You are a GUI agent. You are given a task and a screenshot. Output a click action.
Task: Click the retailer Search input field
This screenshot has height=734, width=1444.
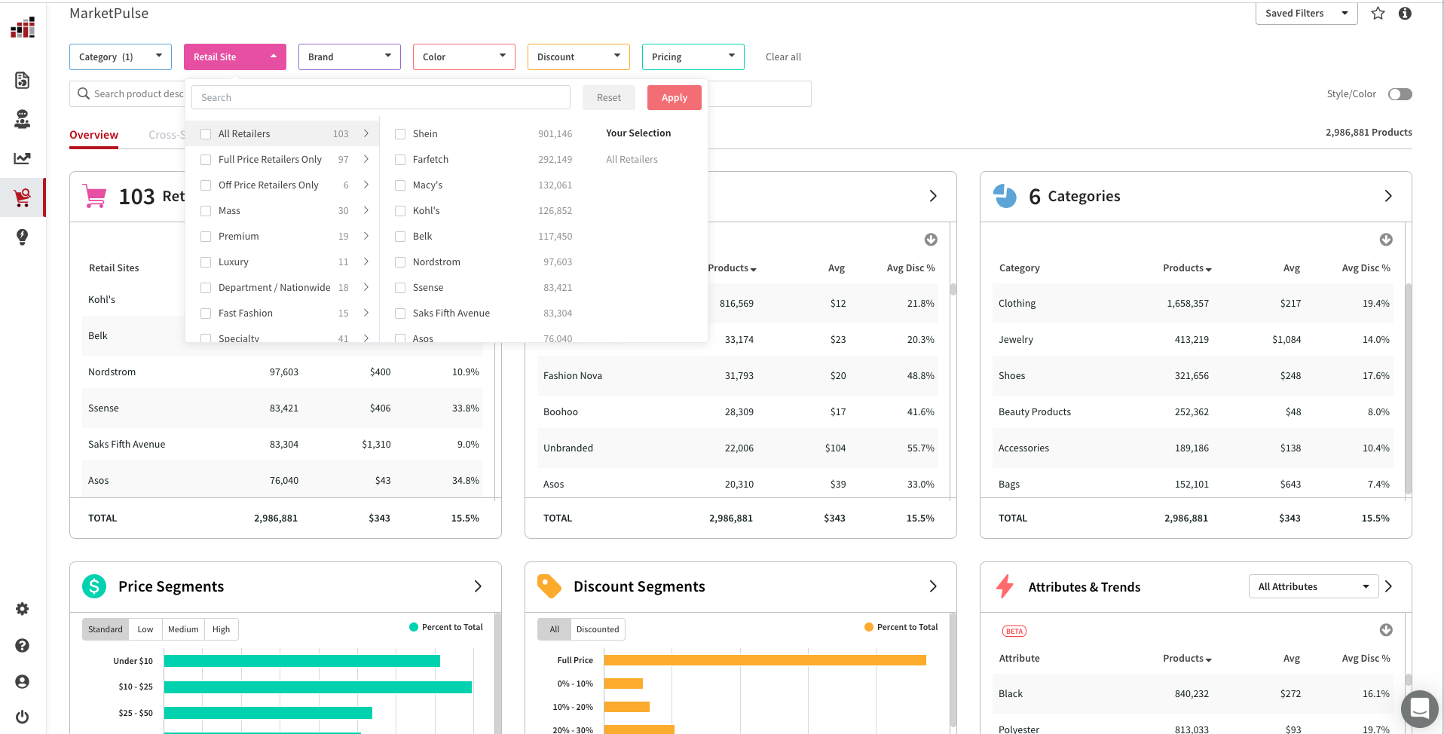(381, 97)
